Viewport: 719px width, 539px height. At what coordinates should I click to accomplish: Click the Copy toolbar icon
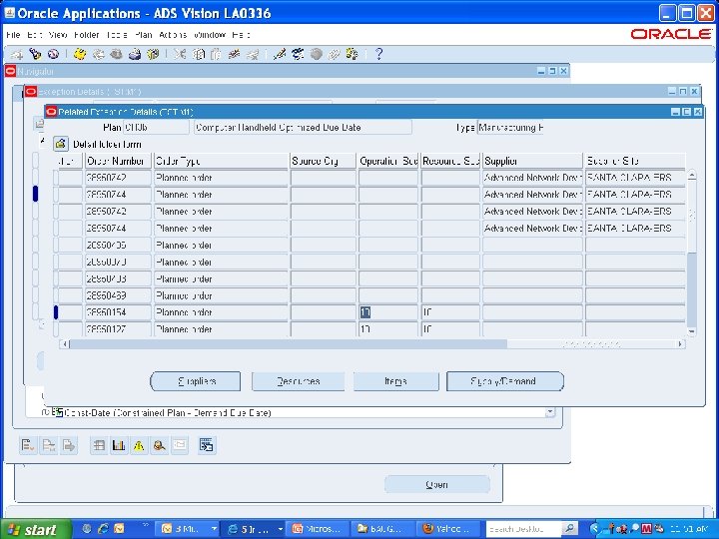click(198, 54)
